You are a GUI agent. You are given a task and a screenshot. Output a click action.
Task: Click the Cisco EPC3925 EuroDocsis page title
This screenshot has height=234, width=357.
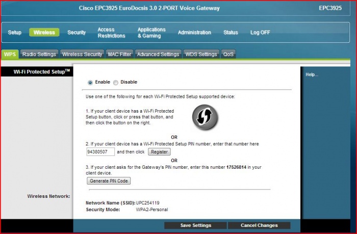149,8
